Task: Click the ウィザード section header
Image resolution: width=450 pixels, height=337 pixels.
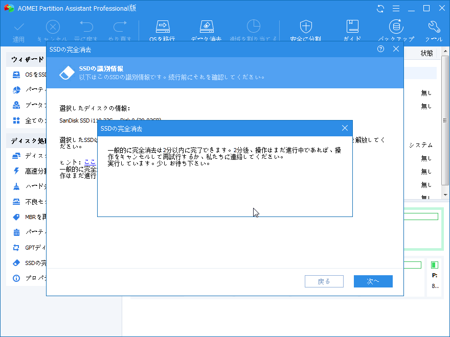Action: pyautogui.click(x=28, y=59)
